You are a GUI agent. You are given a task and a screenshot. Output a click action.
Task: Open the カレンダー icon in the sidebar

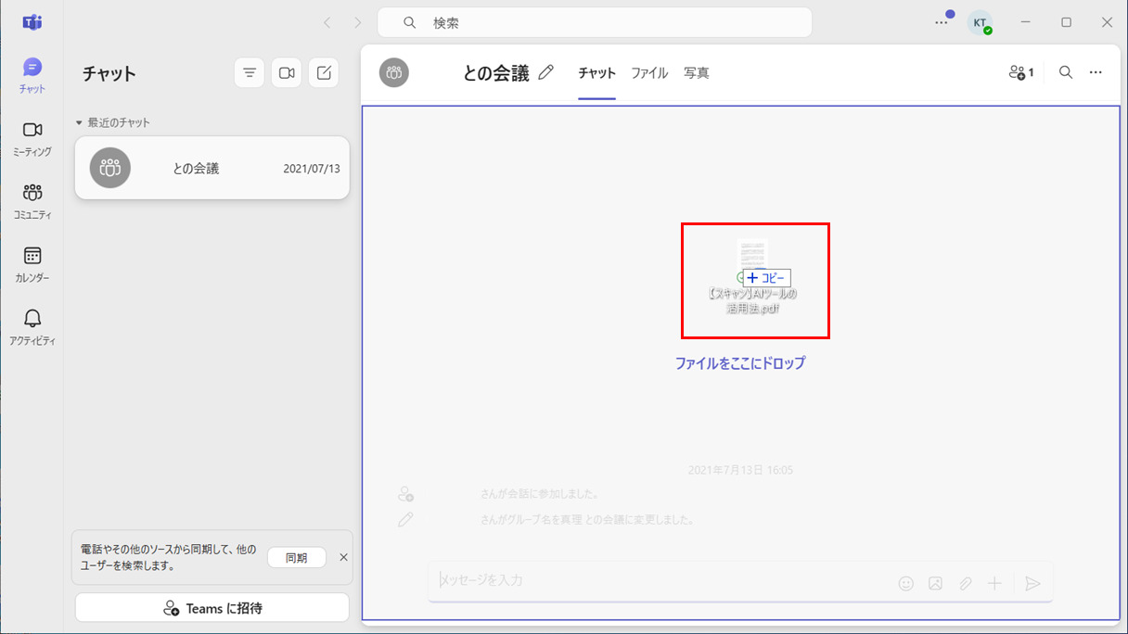pyautogui.click(x=32, y=260)
